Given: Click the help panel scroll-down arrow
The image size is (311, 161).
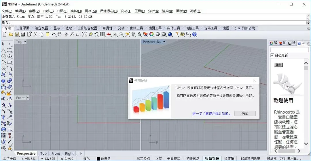Looking at the screenshot, I should [x=306, y=144].
